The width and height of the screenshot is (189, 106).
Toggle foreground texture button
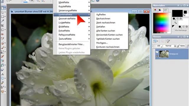[177, 19]
